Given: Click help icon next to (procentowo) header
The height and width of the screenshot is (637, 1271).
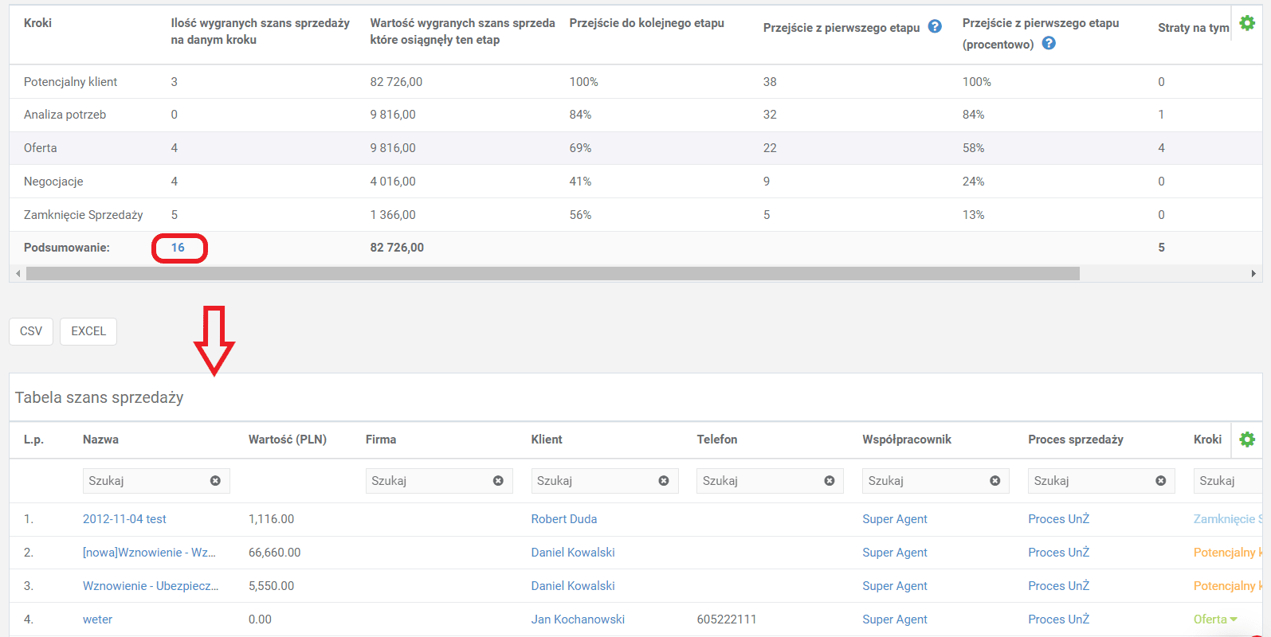Looking at the screenshot, I should (x=1049, y=44).
